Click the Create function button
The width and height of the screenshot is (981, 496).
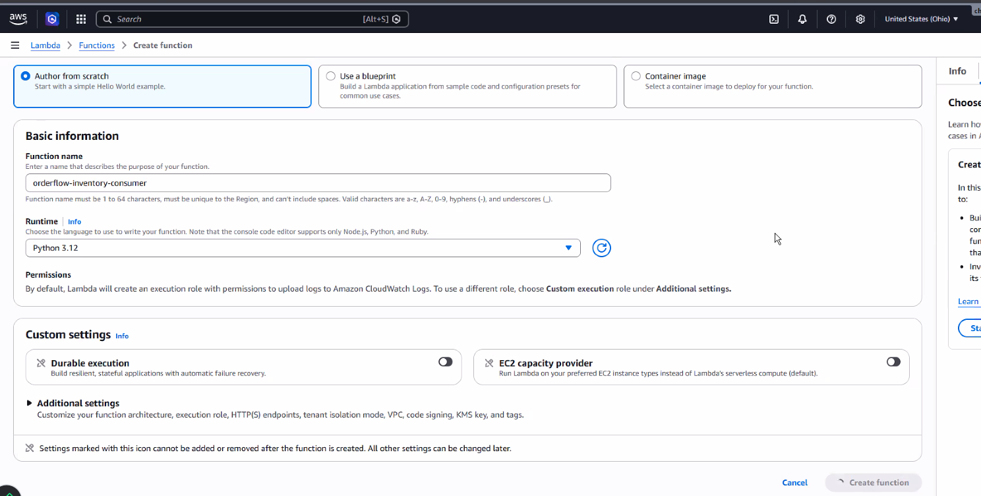(874, 483)
